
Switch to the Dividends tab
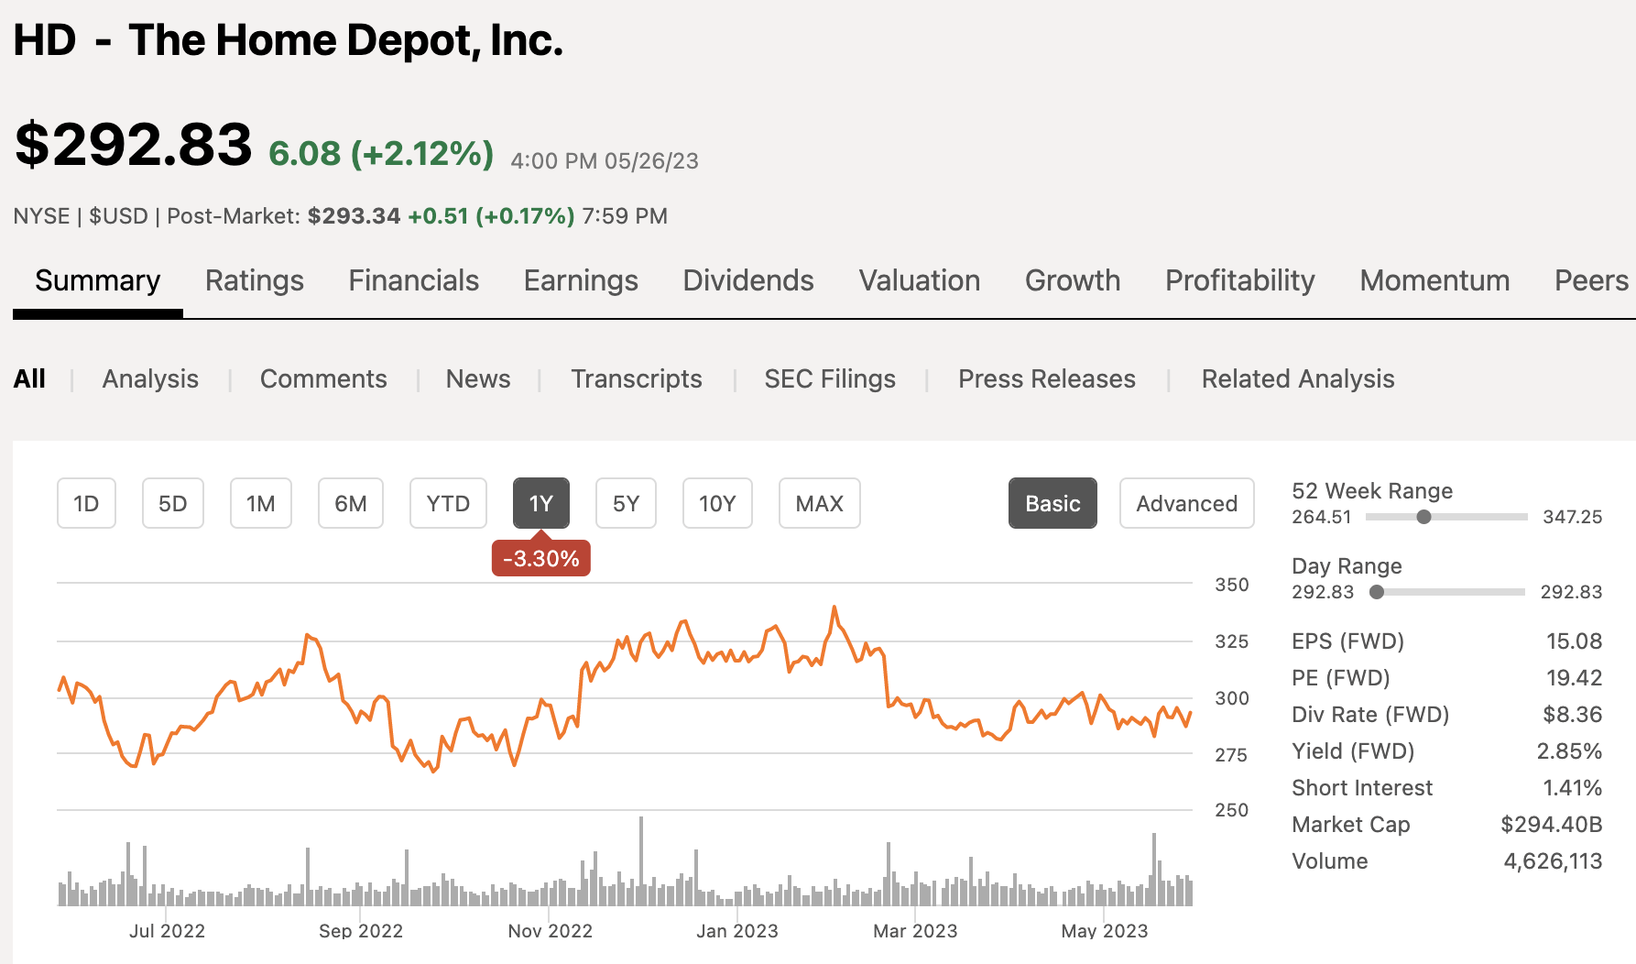click(747, 280)
